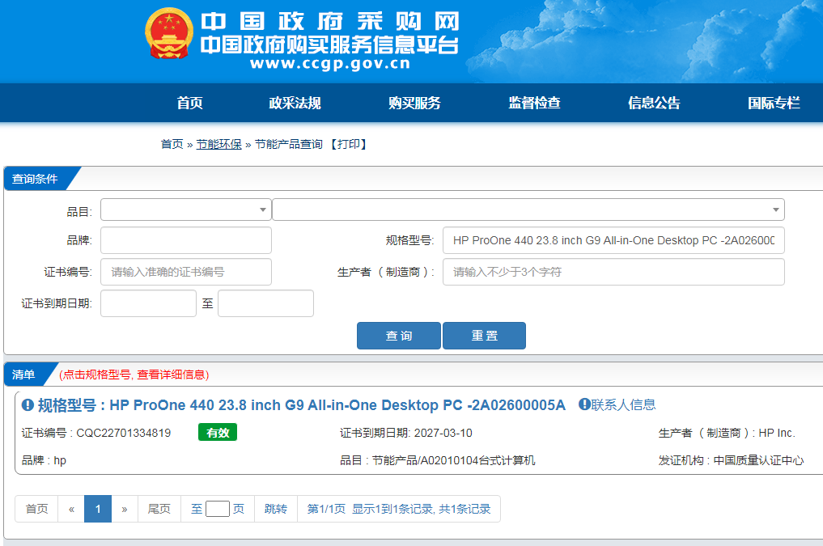
Task: Click the www.ccgp.gov.cn header text
Action: pyautogui.click(x=330, y=64)
